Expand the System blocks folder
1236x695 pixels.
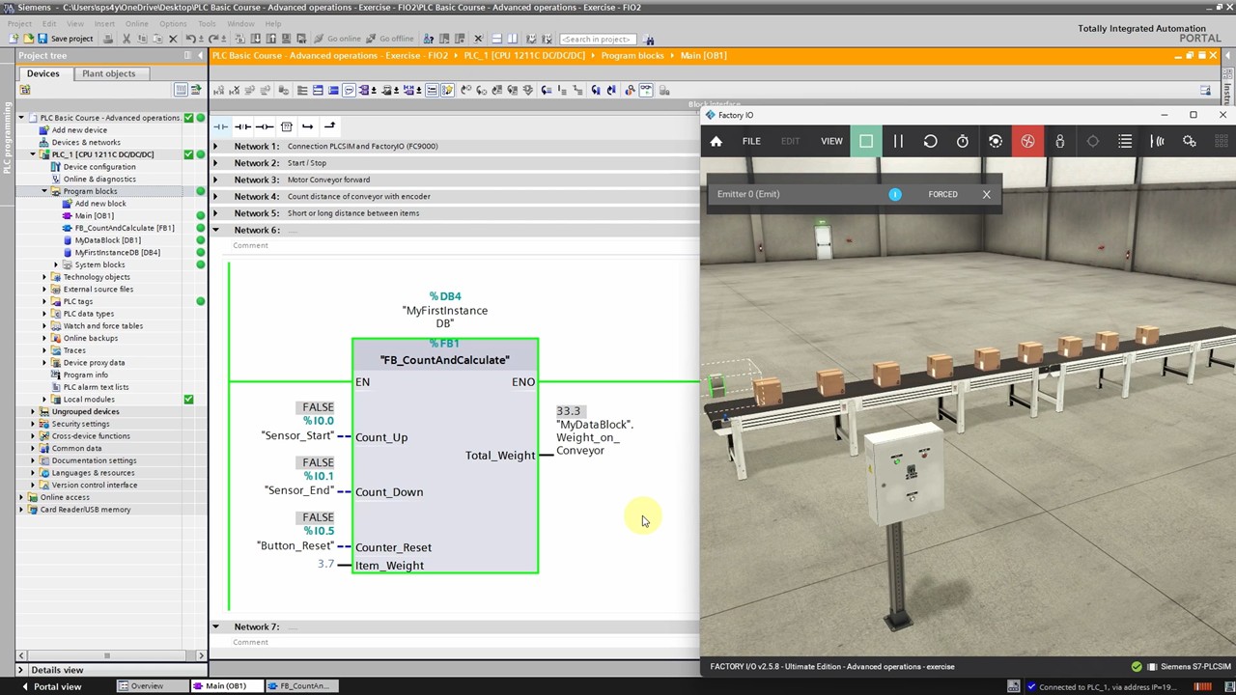coord(56,264)
